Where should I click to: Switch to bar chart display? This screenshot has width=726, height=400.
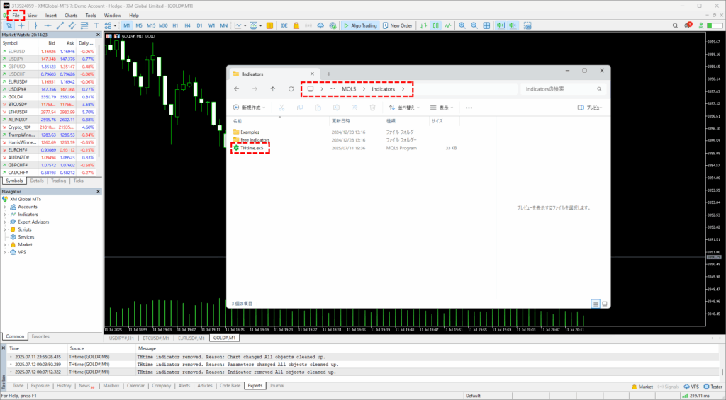point(423,26)
